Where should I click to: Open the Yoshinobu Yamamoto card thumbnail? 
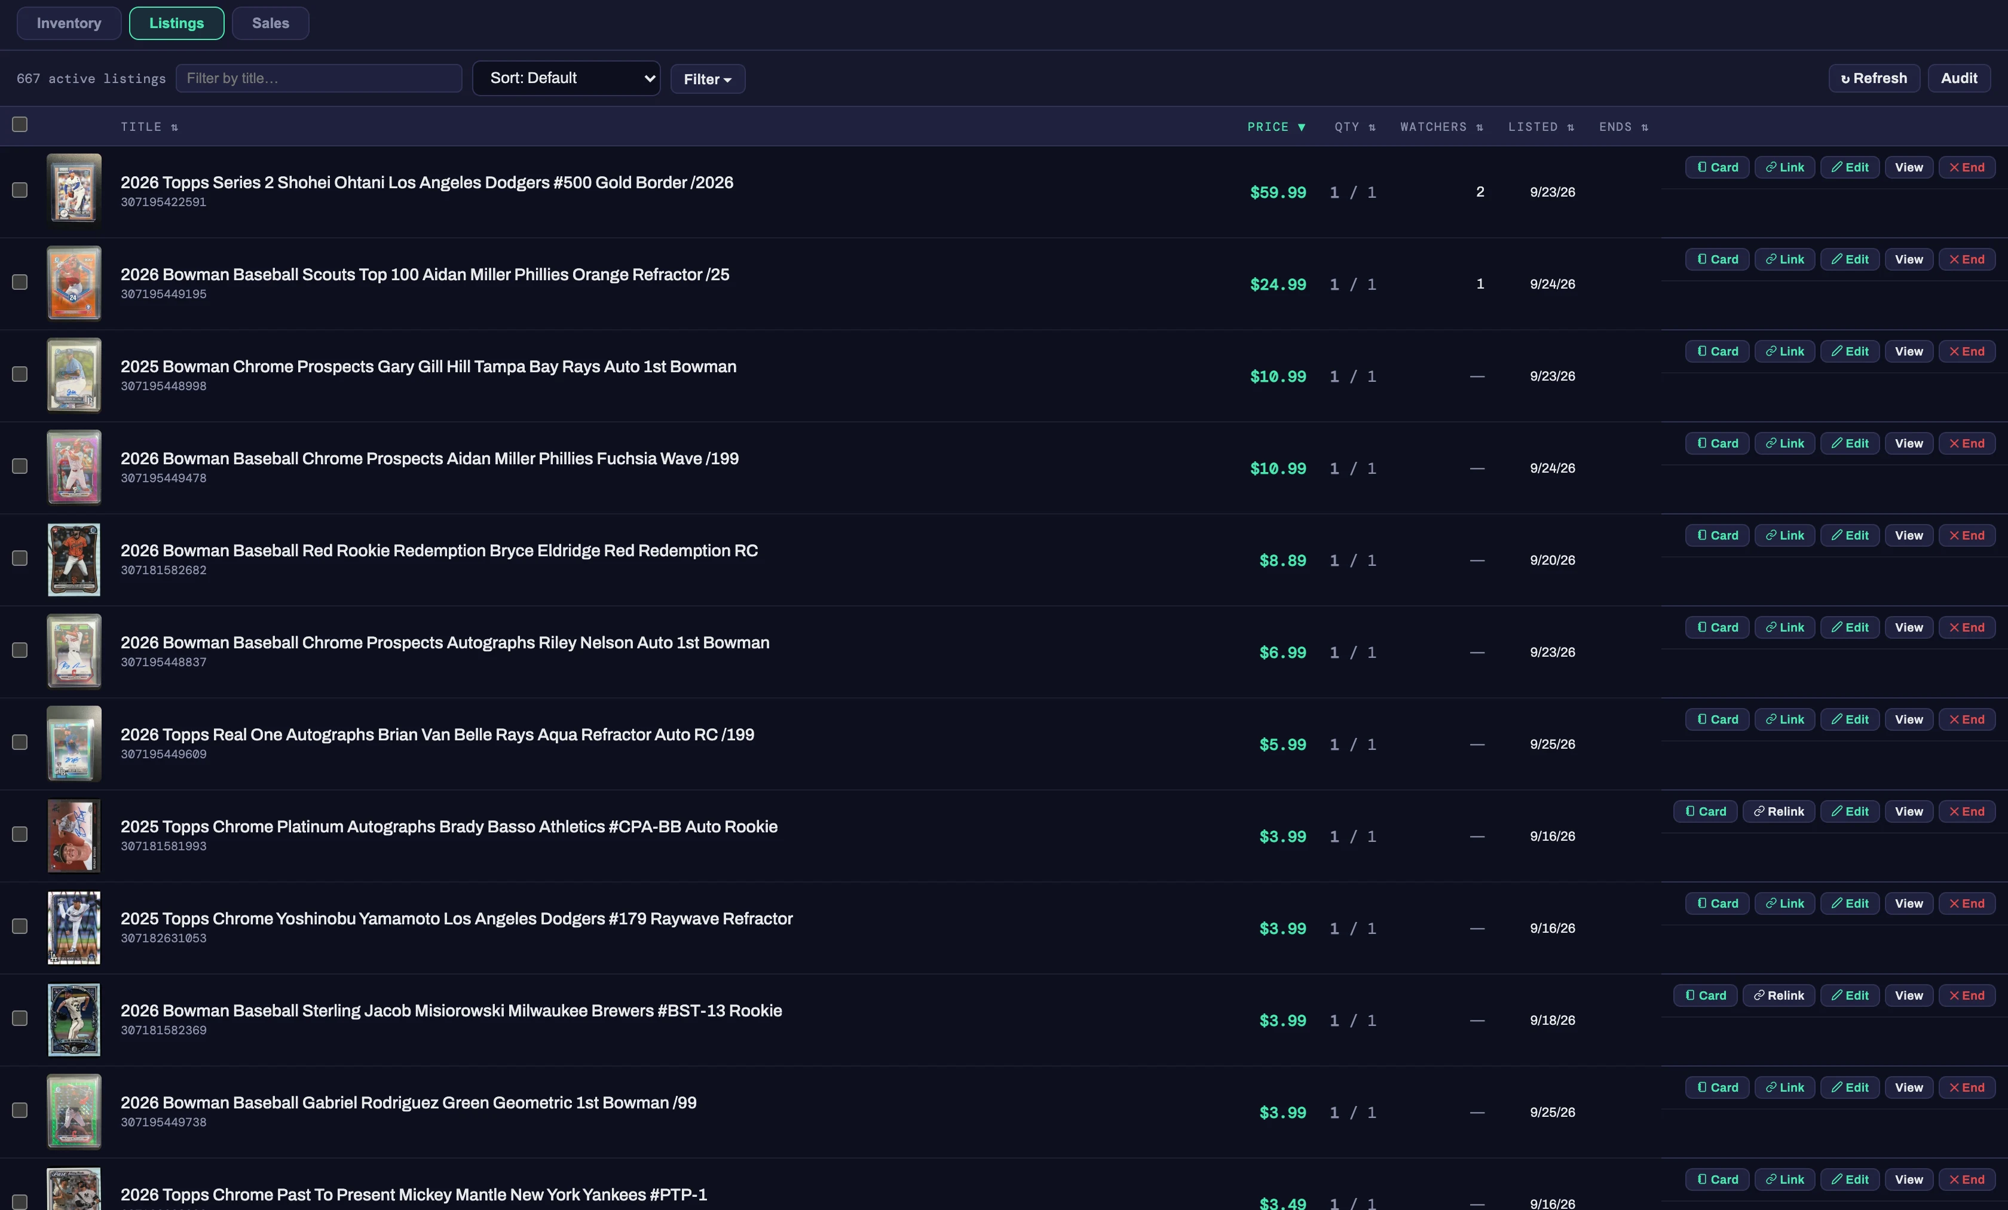coord(74,927)
